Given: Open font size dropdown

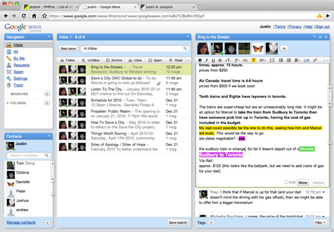Looking at the screenshot, I should pyautogui.click(x=228, y=60).
